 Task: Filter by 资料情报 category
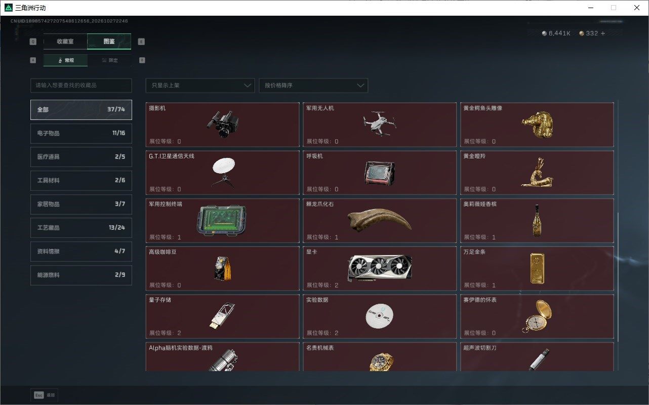tap(81, 251)
